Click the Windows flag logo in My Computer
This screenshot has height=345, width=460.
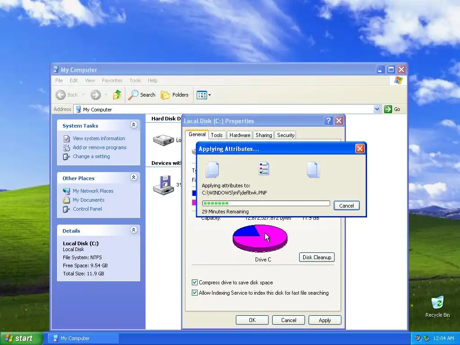(x=398, y=80)
